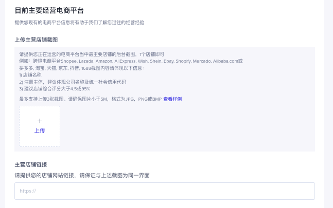The width and height of the screenshot is (333, 208).
Task: Click the text 1) 店铺名称
Action: pos(30,75)
